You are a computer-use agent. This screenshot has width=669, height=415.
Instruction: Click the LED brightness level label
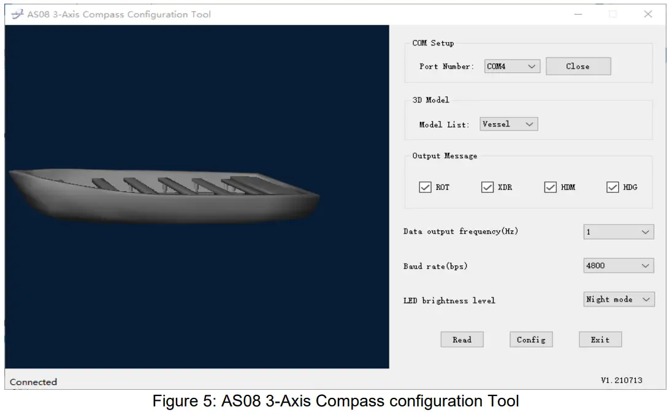click(x=449, y=300)
